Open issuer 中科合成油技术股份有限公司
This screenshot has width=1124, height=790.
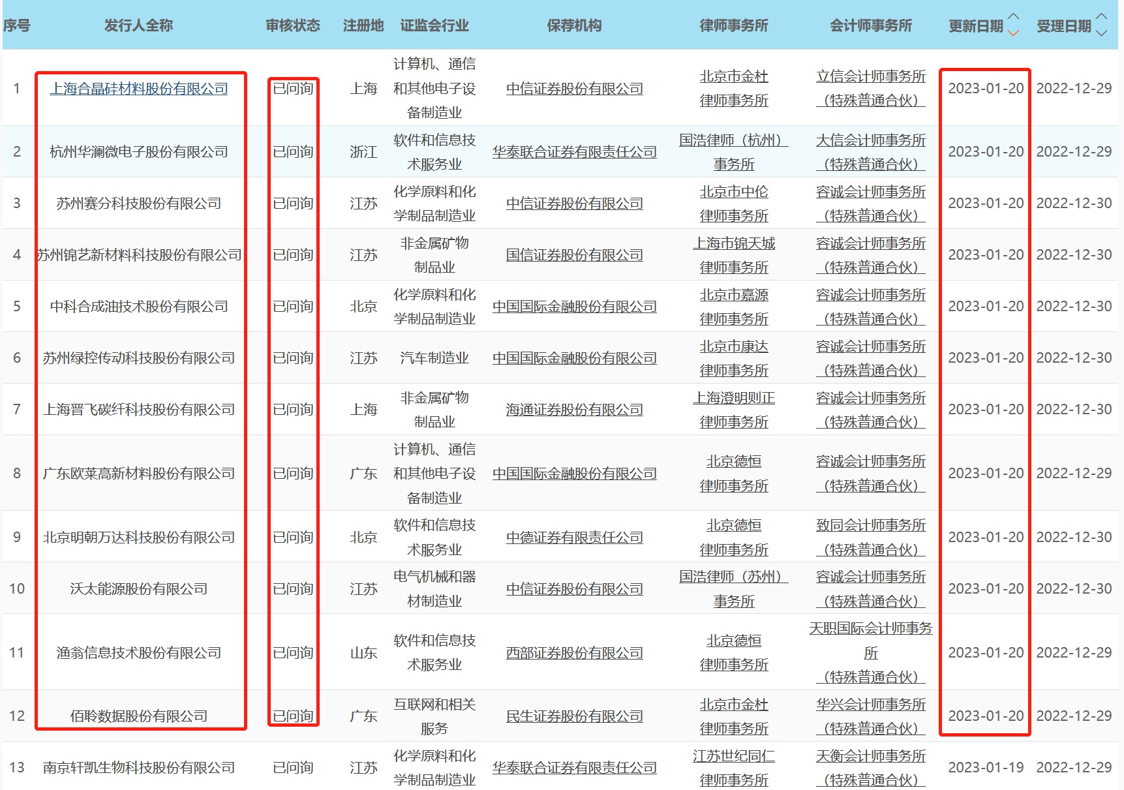click(x=139, y=307)
